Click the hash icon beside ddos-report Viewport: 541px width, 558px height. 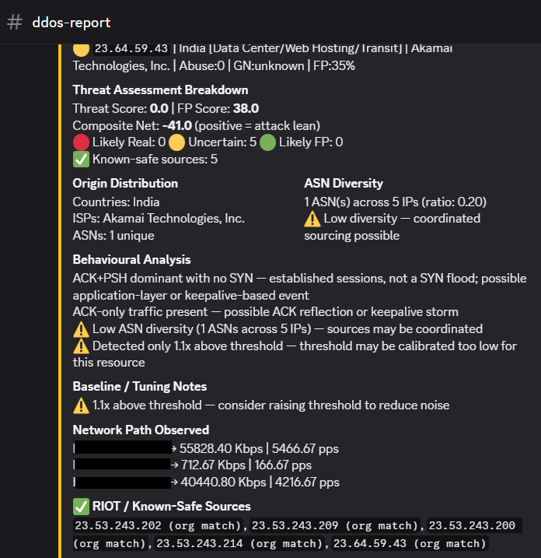click(x=15, y=23)
